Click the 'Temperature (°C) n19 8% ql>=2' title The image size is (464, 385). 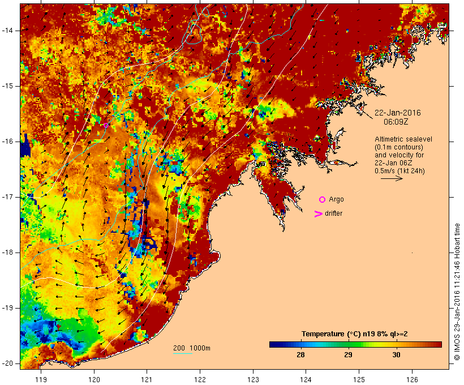(x=355, y=334)
